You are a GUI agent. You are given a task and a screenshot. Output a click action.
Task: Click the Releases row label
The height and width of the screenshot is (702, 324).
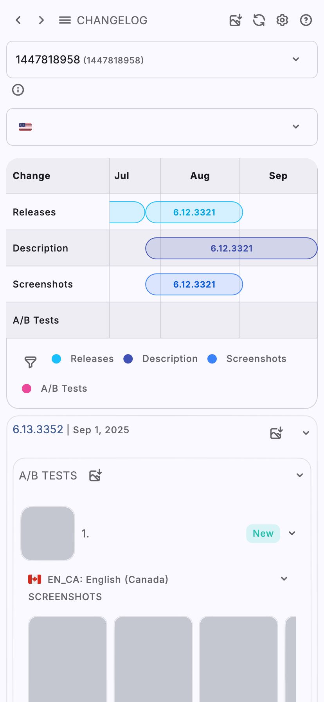[x=34, y=212]
